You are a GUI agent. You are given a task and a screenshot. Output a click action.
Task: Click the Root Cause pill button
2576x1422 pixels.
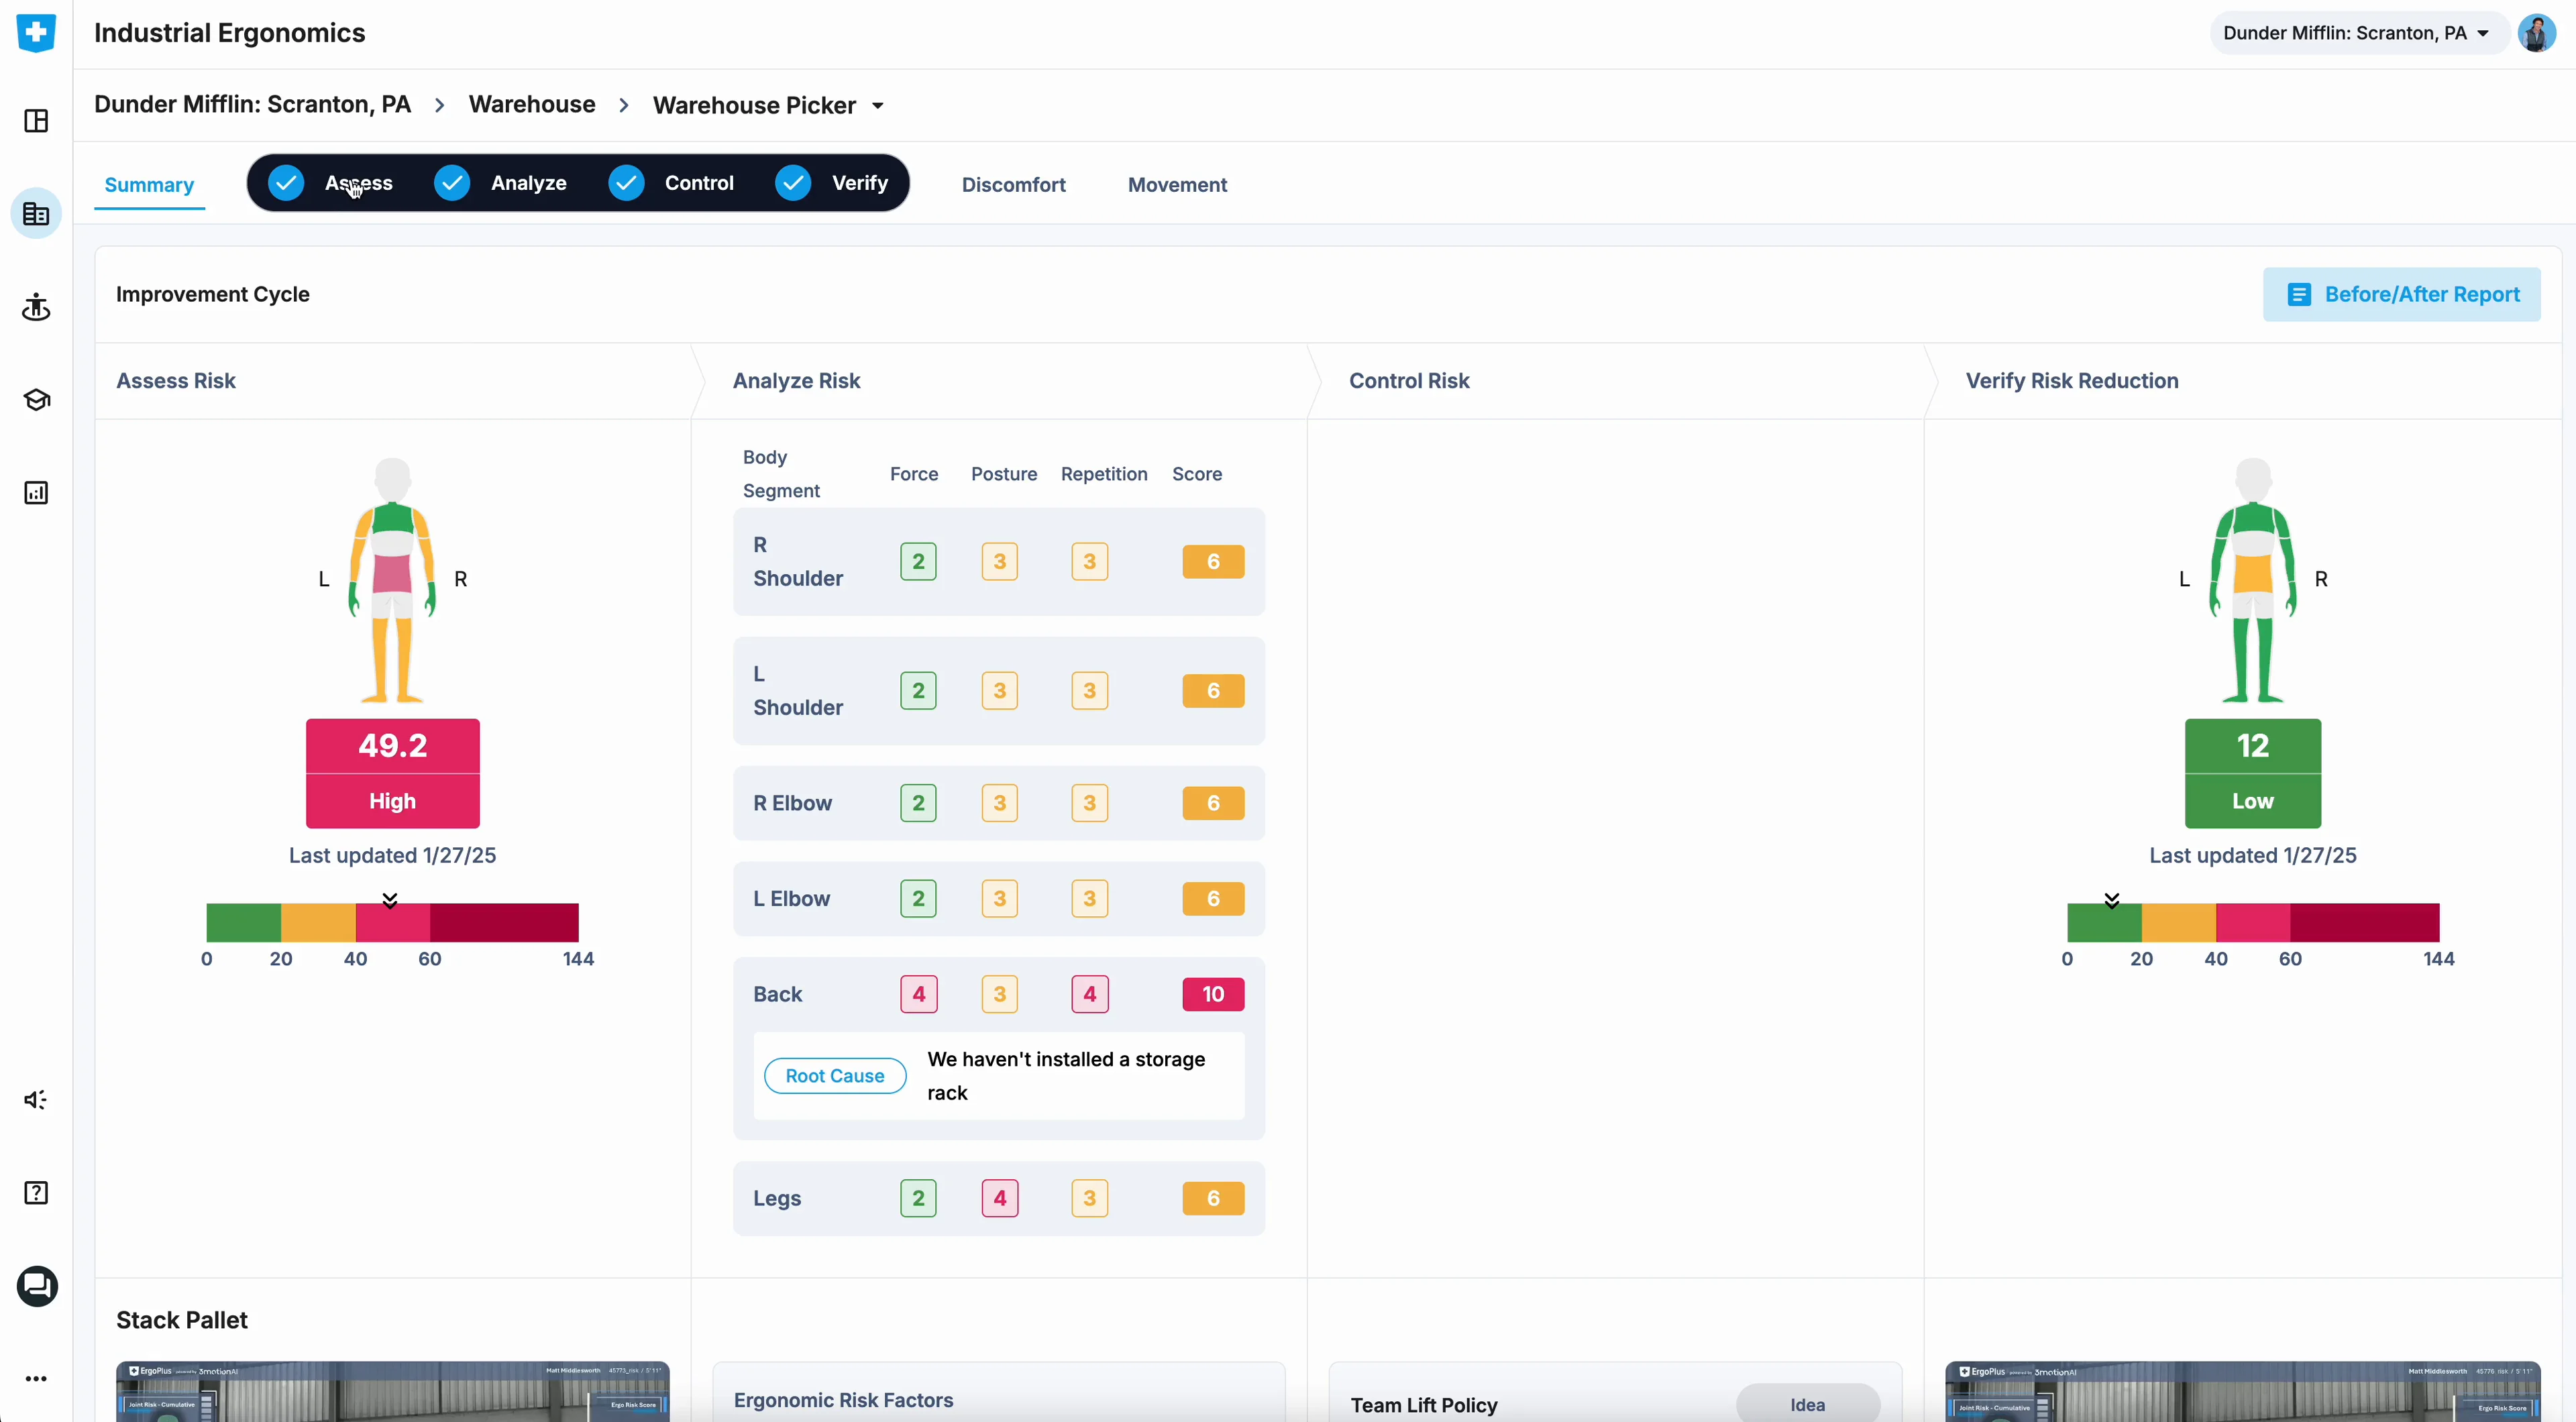[834, 1076]
